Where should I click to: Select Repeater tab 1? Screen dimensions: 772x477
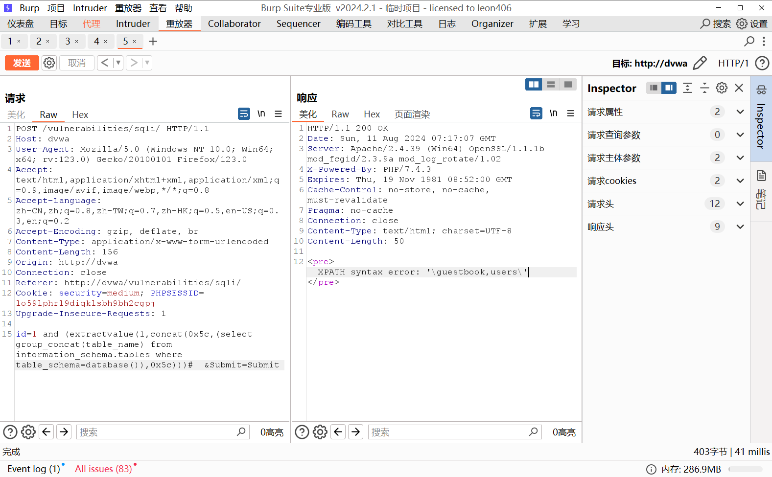click(10, 41)
